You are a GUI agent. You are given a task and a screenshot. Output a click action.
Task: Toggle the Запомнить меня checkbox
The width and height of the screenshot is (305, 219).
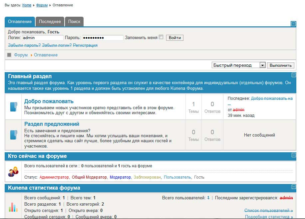(161, 37)
